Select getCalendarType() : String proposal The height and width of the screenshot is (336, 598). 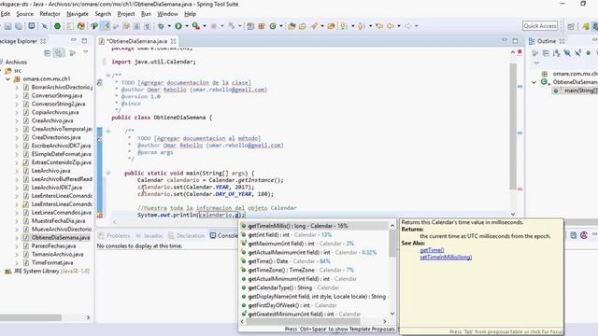pos(314,287)
